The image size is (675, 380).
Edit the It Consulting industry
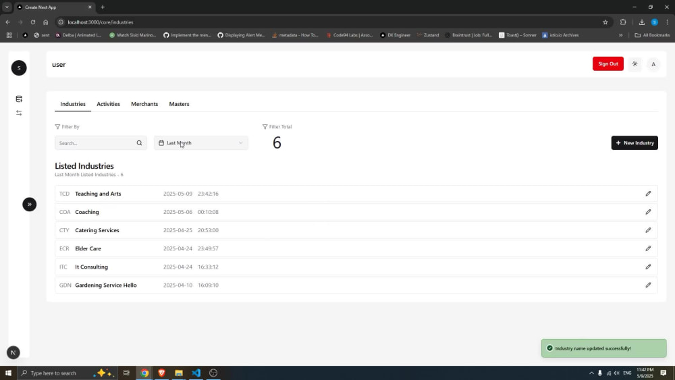click(648, 267)
